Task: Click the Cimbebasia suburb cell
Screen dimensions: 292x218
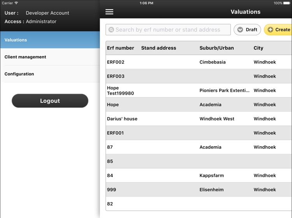Action: (x=213, y=62)
